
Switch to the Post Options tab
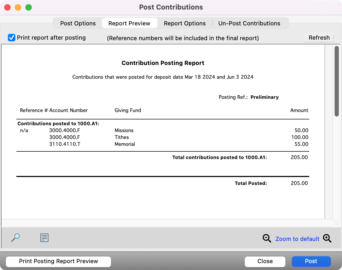(78, 23)
